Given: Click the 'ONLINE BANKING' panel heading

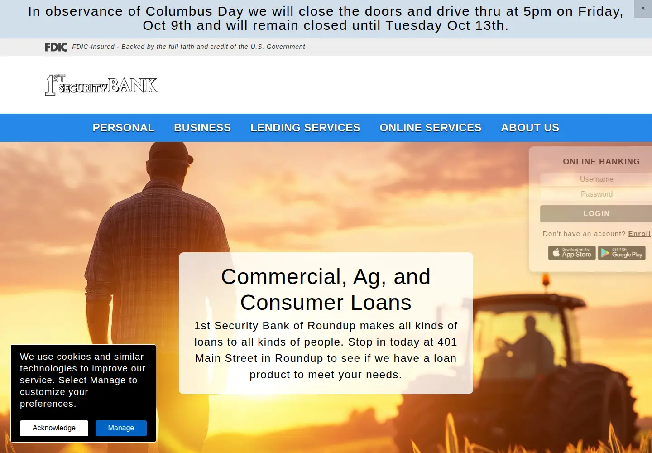Looking at the screenshot, I should [x=601, y=162].
